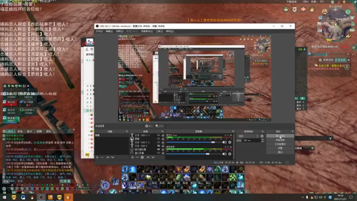
Task: Click the source toolbar Filters button
Action: pyautogui.click(x=159, y=126)
